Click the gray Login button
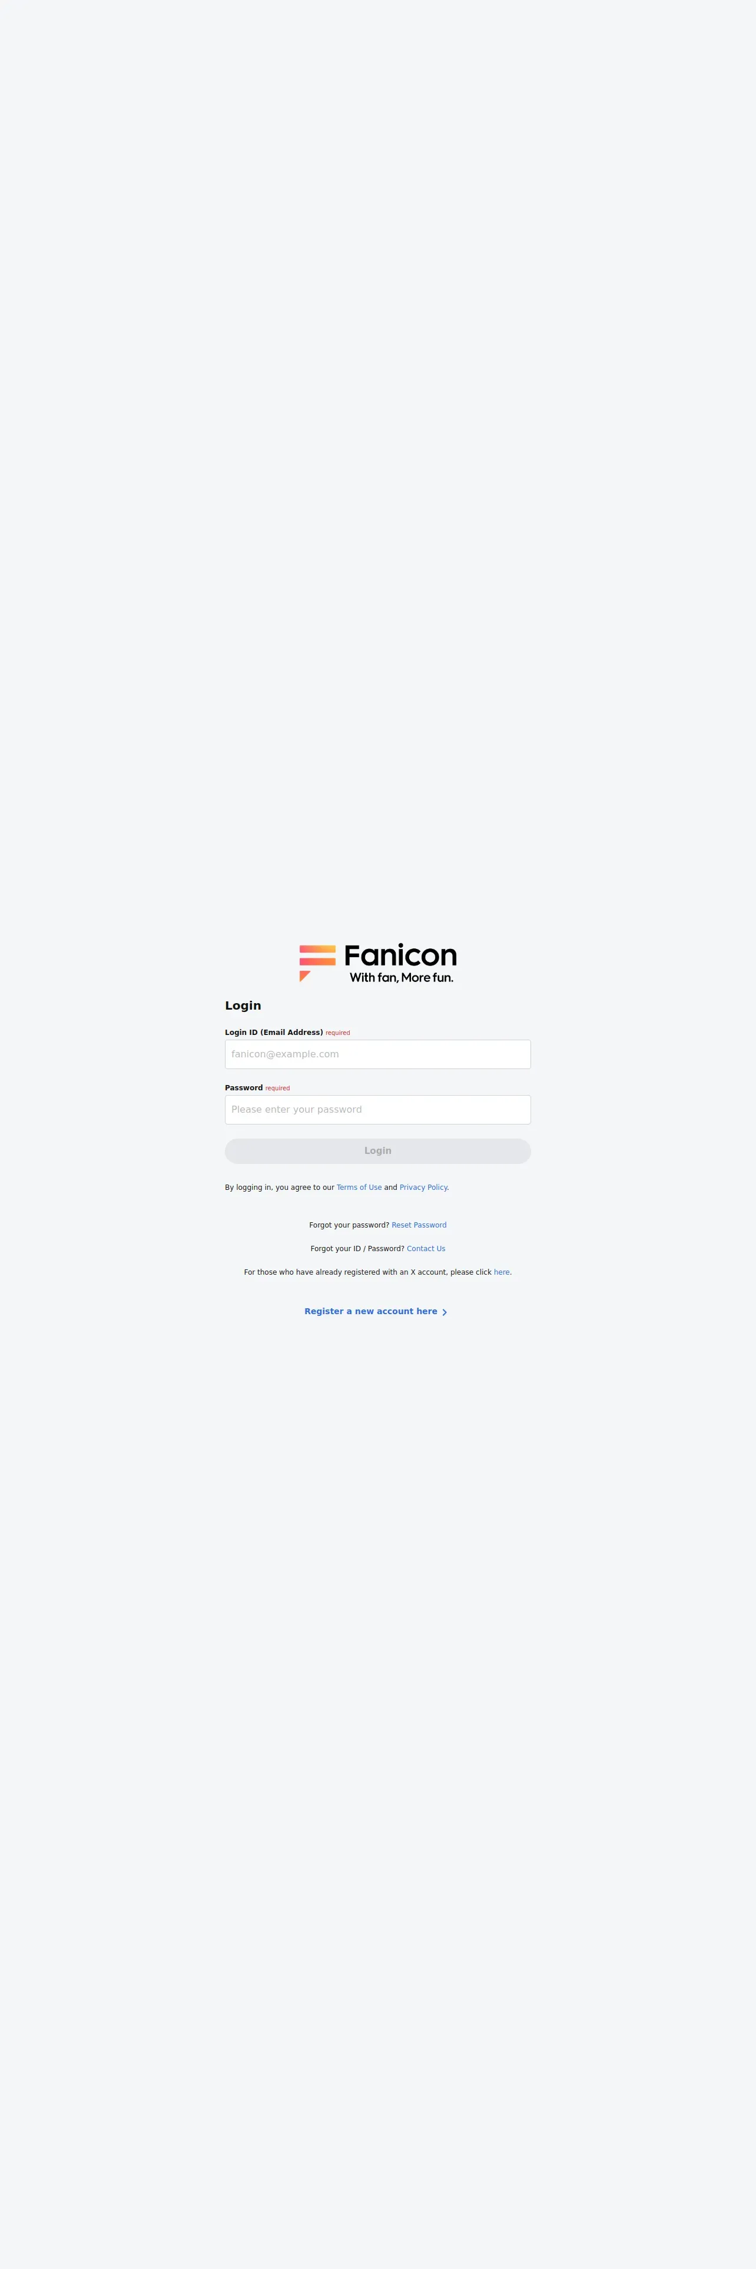The height and width of the screenshot is (2269, 756). [x=377, y=1151]
